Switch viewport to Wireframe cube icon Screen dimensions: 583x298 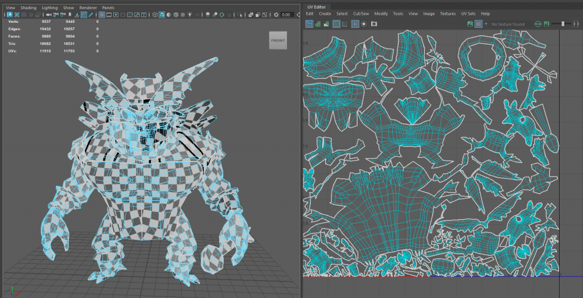pos(155,15)
